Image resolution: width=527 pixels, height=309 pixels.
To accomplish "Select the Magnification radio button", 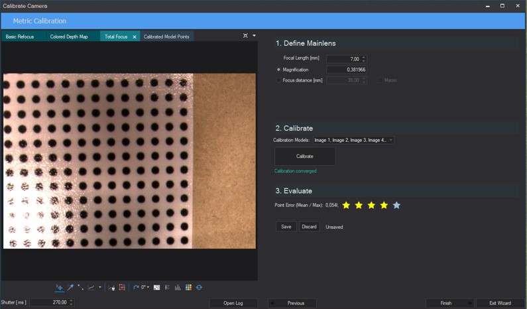I will pos(278,70).
